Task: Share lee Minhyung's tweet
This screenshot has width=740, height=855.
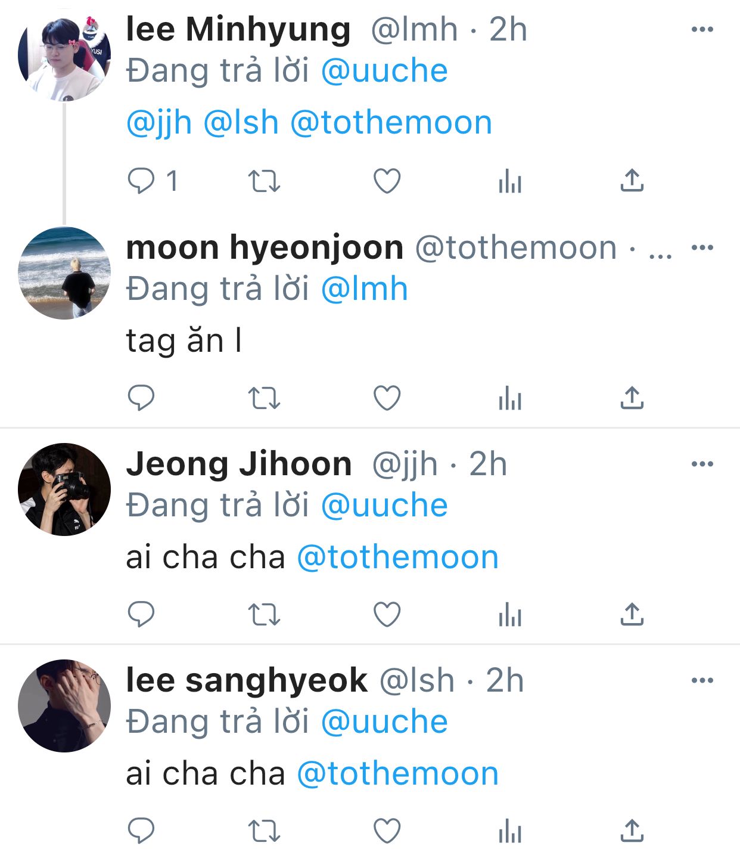Action: [632, 181]
